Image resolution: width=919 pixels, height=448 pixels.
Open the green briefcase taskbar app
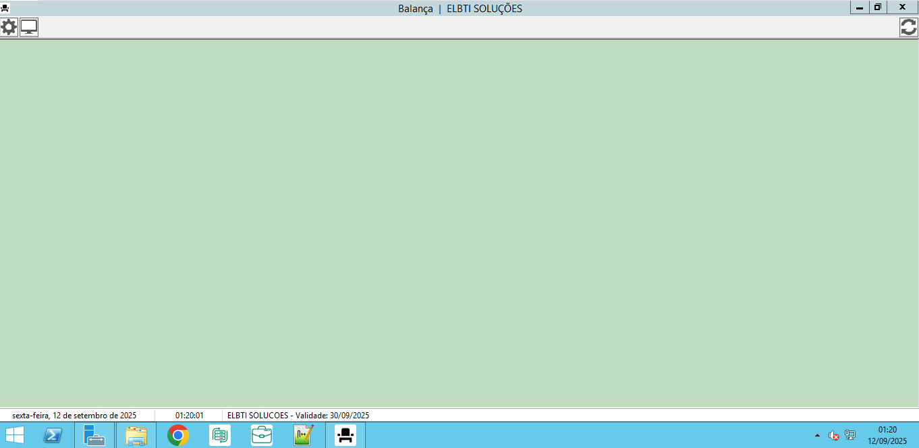point(262,435)
